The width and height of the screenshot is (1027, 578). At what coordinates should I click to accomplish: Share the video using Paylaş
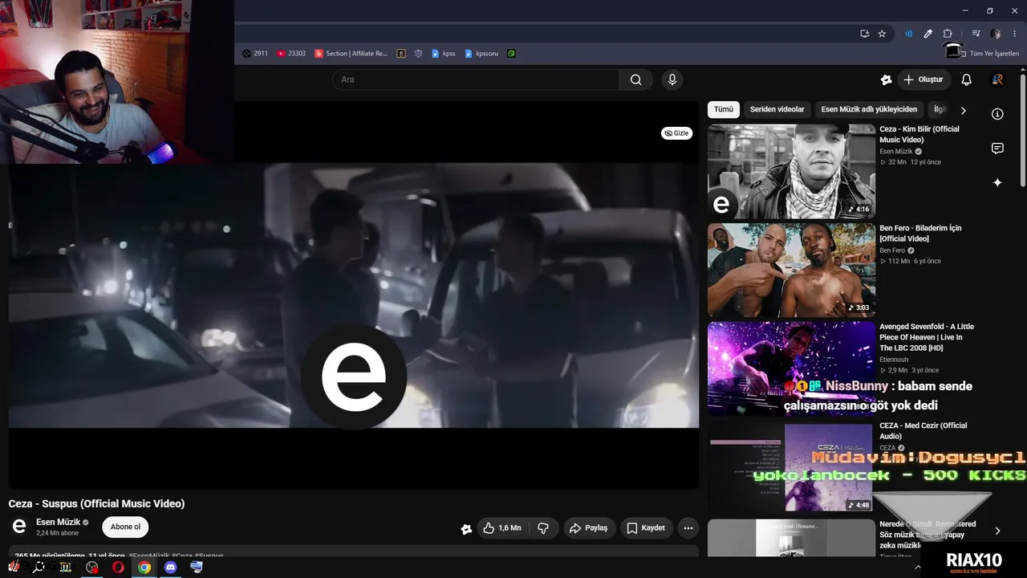tap(588, 528)
